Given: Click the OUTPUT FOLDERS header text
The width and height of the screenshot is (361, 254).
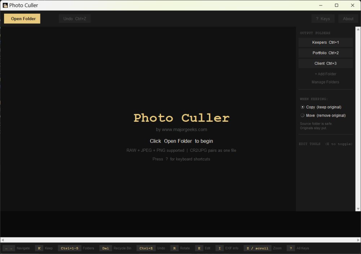Looking at the screenshot, I should tap(315, 33).
